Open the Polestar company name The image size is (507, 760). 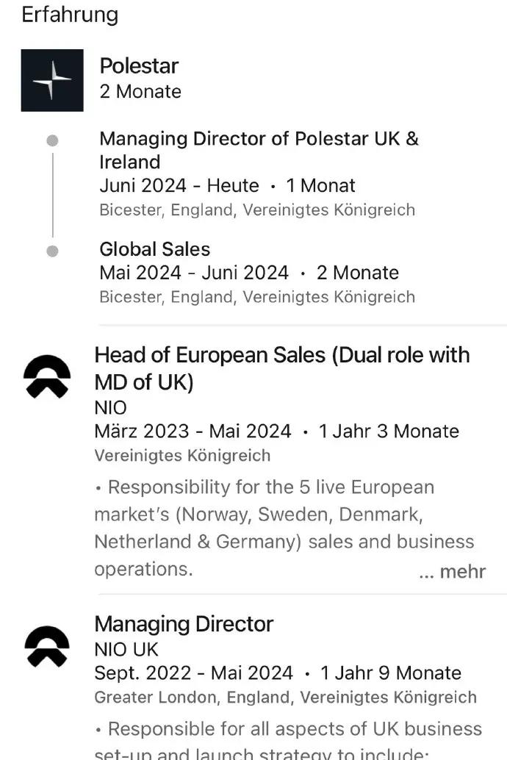tap(139, 66)
